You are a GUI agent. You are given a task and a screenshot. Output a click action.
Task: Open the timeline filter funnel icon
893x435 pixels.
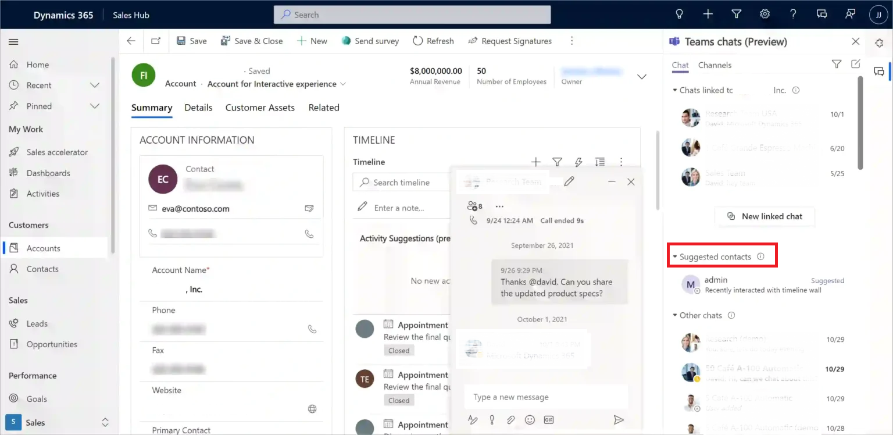pyautogui.click(x=557, y=162)
